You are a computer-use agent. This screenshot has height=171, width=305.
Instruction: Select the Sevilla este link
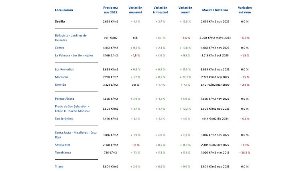63,145
